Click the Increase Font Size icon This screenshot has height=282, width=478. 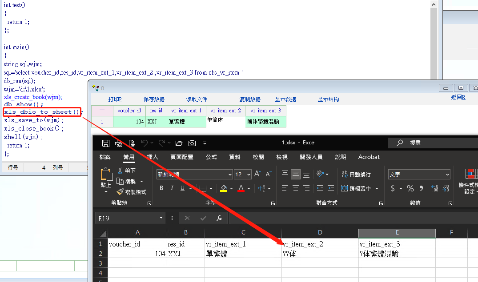coord(257,174)
